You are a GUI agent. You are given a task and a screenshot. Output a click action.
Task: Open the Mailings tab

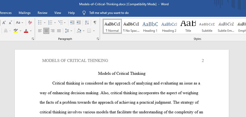25,13
